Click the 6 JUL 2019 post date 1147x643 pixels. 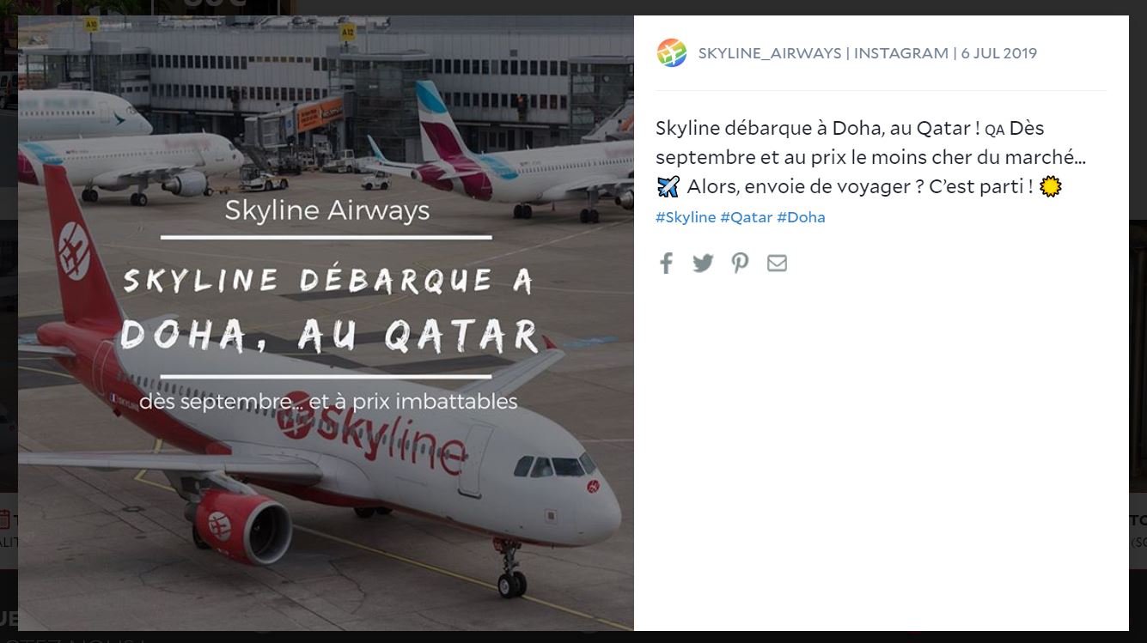click(x=999, y=53)
